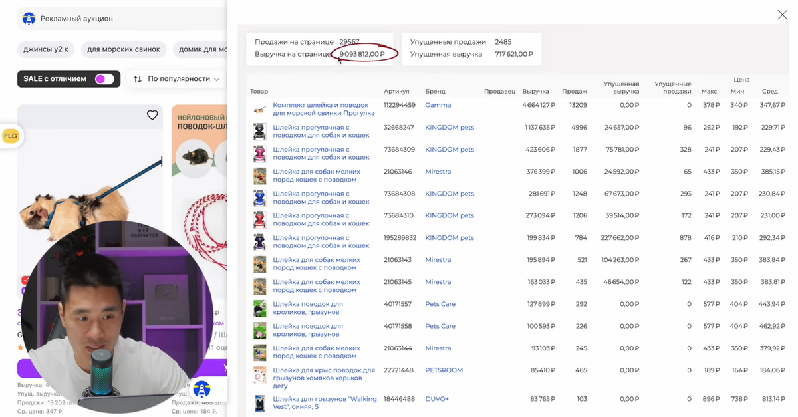
Task: Sort table by Артикул column
Action: click(396, 91)
